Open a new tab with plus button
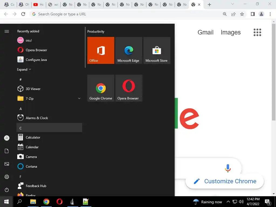The width and height of the screenshot is (276, 207). point(209,5)
